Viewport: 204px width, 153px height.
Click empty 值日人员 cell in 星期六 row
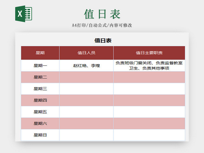point(86,123)
